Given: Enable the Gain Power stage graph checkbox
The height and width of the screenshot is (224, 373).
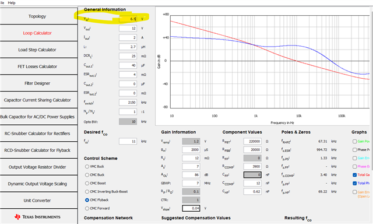Looking at the screenshot, I should click(355, 141).
